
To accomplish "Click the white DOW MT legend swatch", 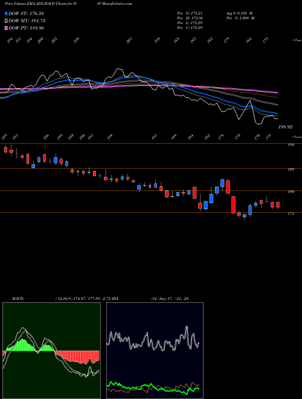I will click(6, 21).
